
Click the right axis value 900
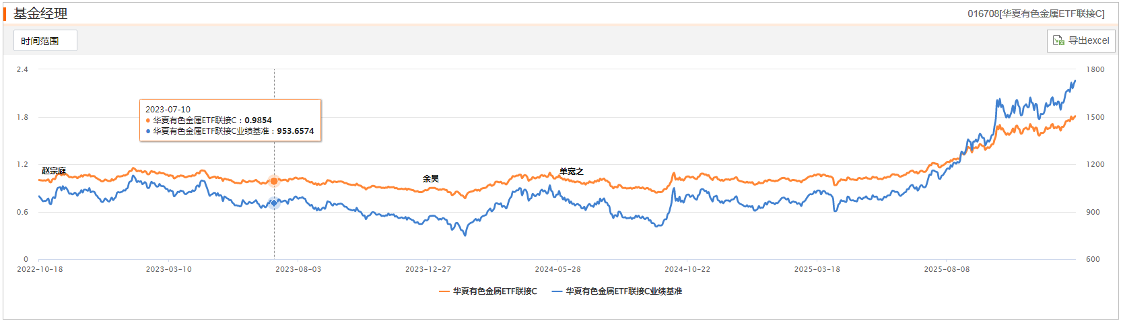[1093, 212]
